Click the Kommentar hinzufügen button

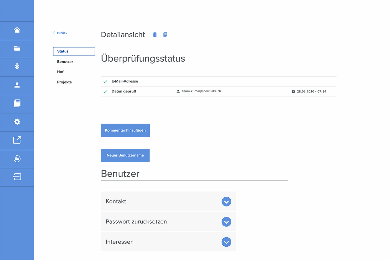[x=125, y=130]
